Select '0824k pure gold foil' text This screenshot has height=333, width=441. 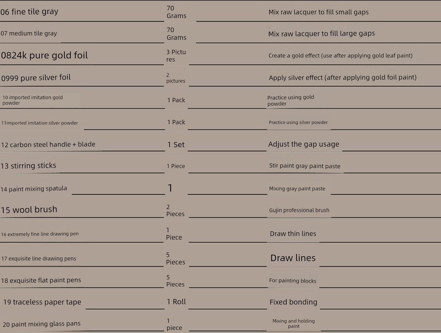click(x=44, y=55)
